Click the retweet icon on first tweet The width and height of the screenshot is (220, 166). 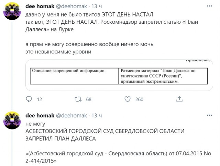tap(78, 99)
